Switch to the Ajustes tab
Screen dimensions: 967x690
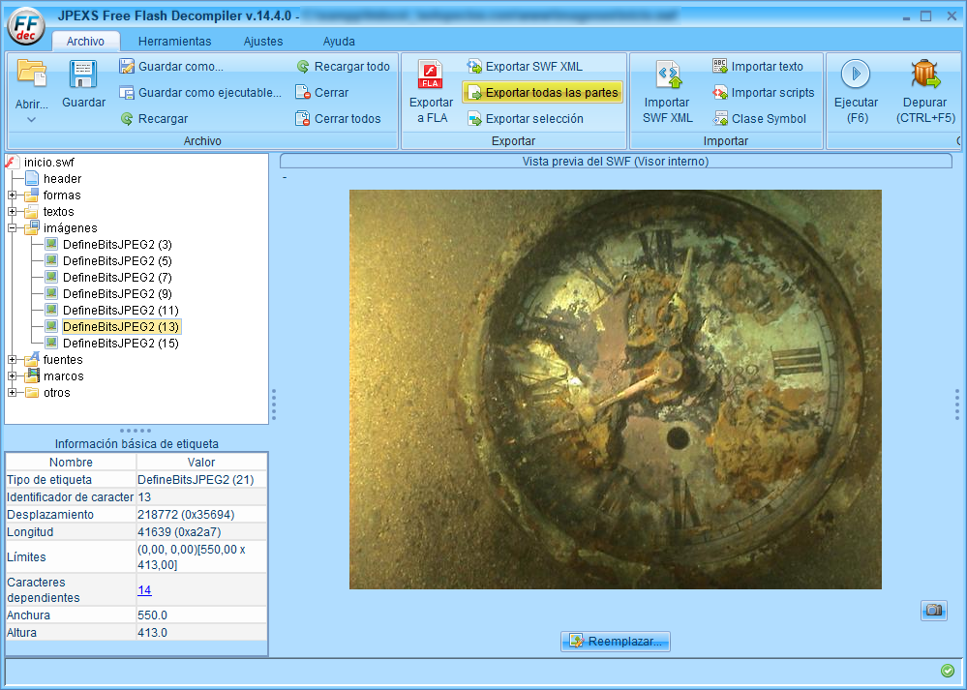tap(263, 42)
